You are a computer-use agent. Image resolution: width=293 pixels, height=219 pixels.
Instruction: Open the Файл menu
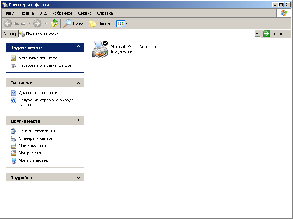pos(10,13)
